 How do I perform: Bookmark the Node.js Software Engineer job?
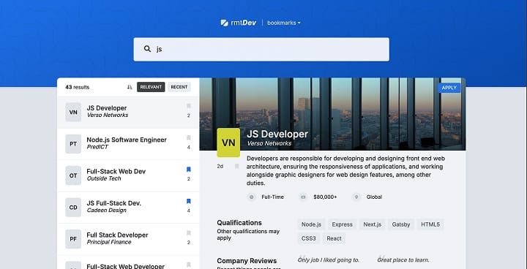pos(189,137)
